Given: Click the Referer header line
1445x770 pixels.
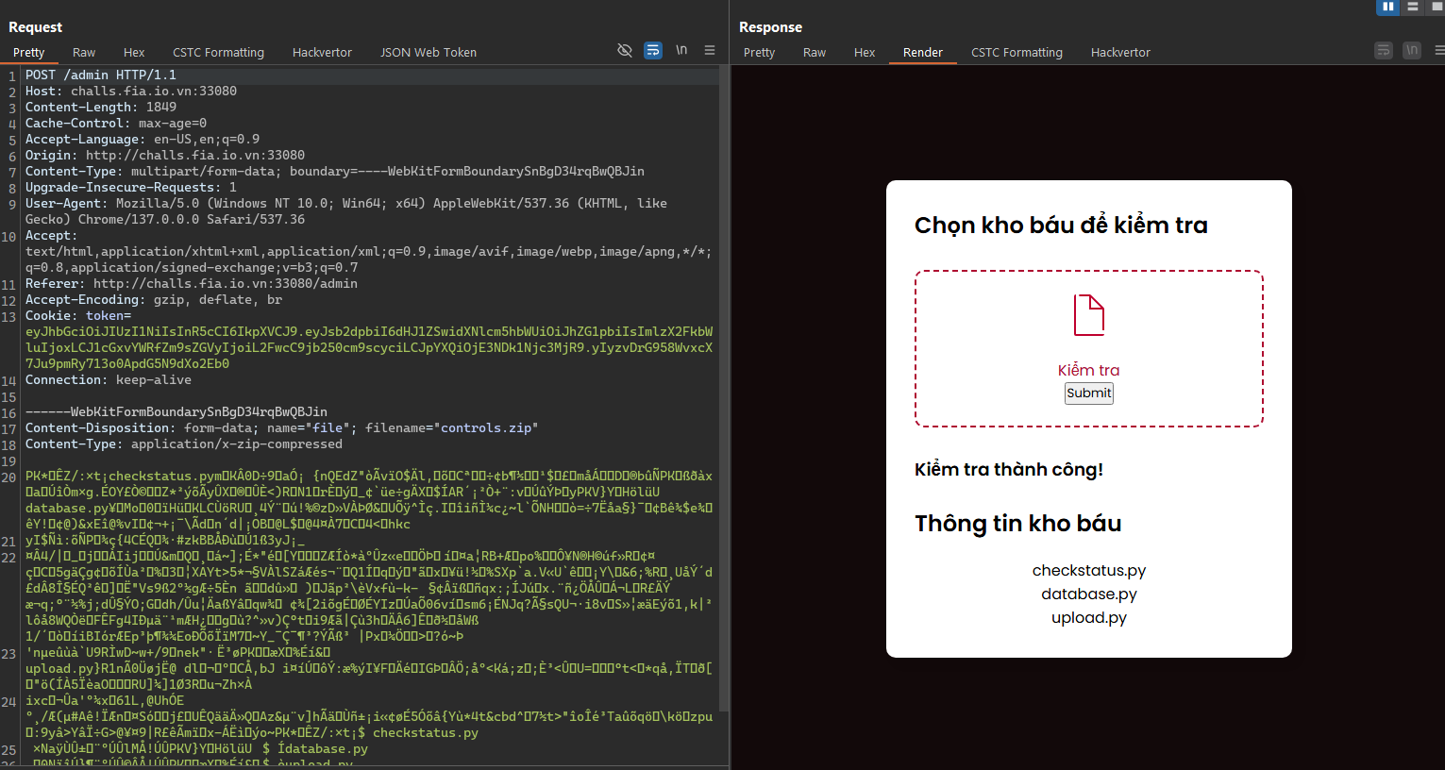Looking at the screenshot, I should click(x=192, y=283).
